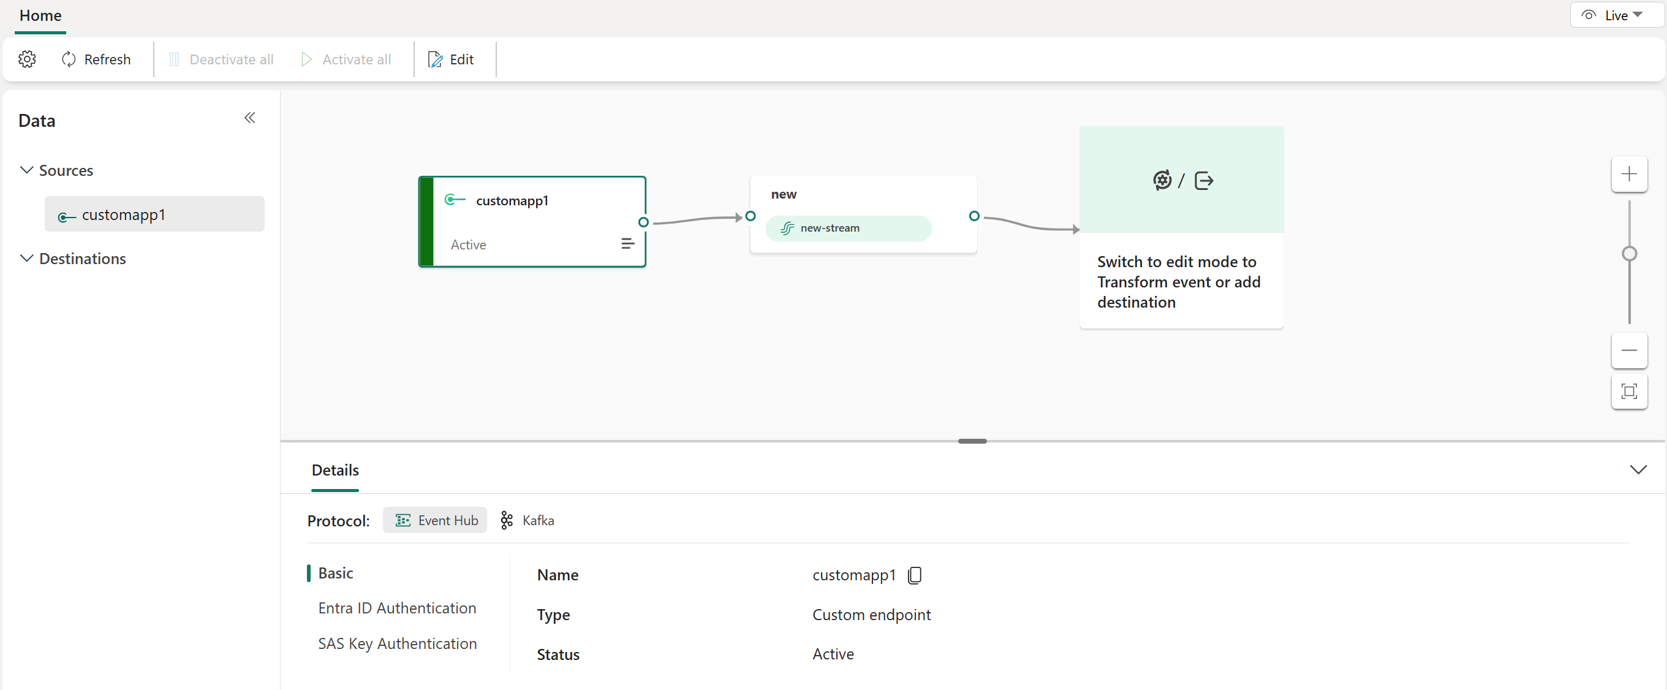Click the Kafka protocol icon
Image resolution: width=1667 pixels, height=690 pixels.
(x=507, y=520)
